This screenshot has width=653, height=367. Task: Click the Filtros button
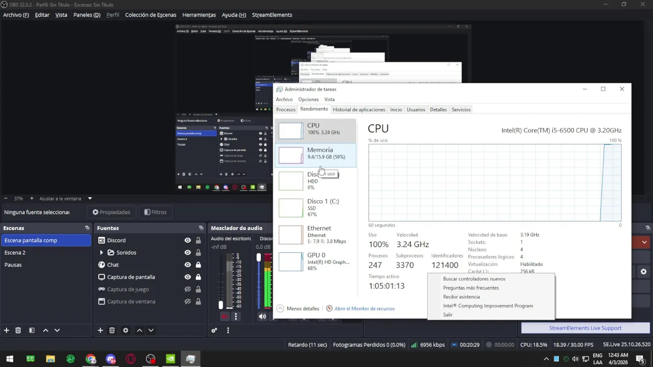point(155,212)
